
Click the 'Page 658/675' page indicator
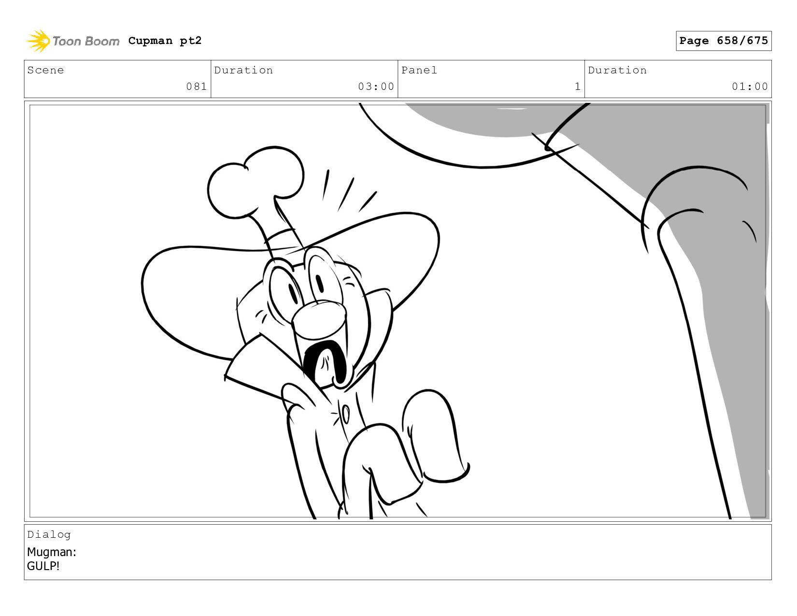tap(724, 41)
